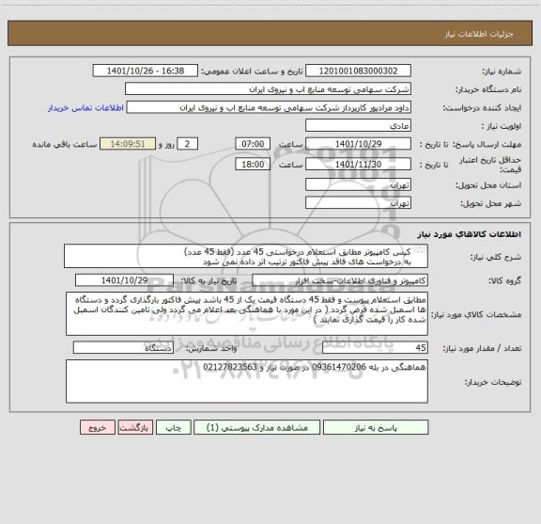Click the تعداد / مقدار مورد نیاز label

coord(482,348)
